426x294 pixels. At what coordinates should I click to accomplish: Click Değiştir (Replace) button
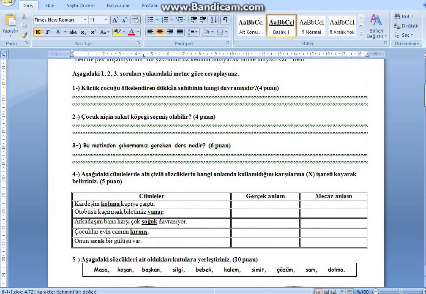[x=406, y=26]
